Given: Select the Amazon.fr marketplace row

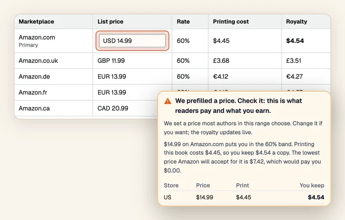Looking at the screenshot, I should (86, 92).
